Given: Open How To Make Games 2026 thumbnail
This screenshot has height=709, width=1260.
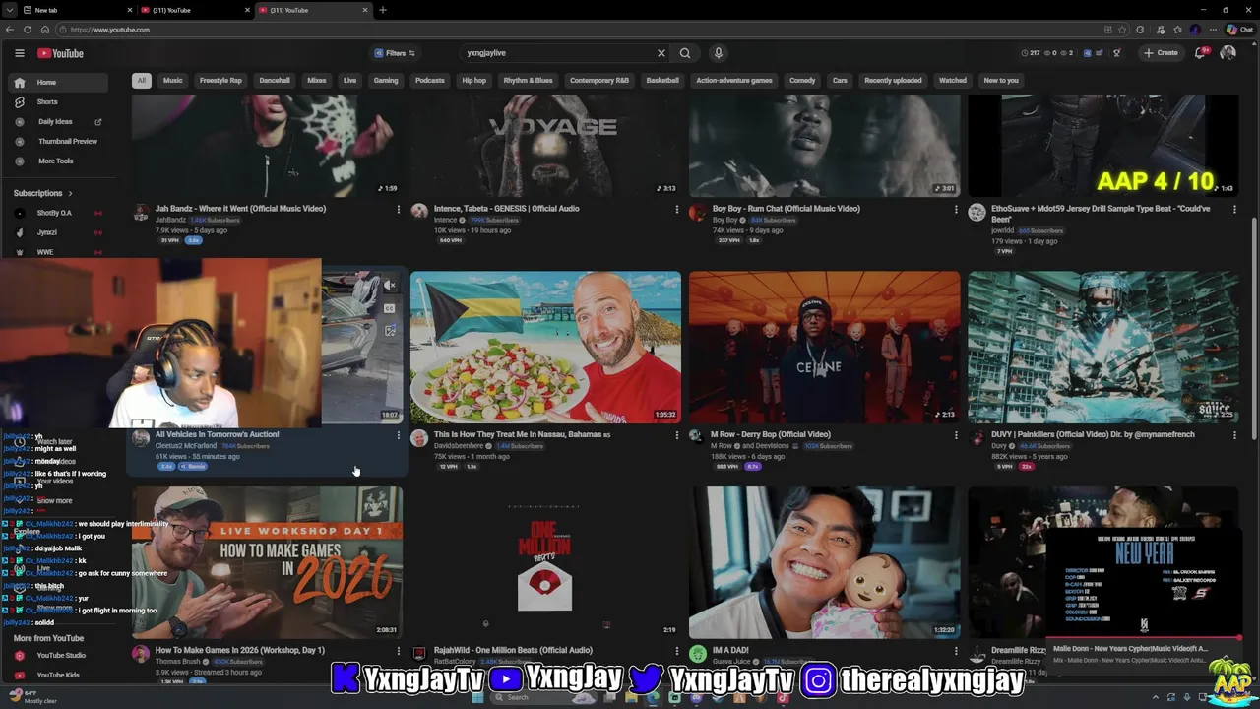Looking at the screenshot, I should pos(268,562).
